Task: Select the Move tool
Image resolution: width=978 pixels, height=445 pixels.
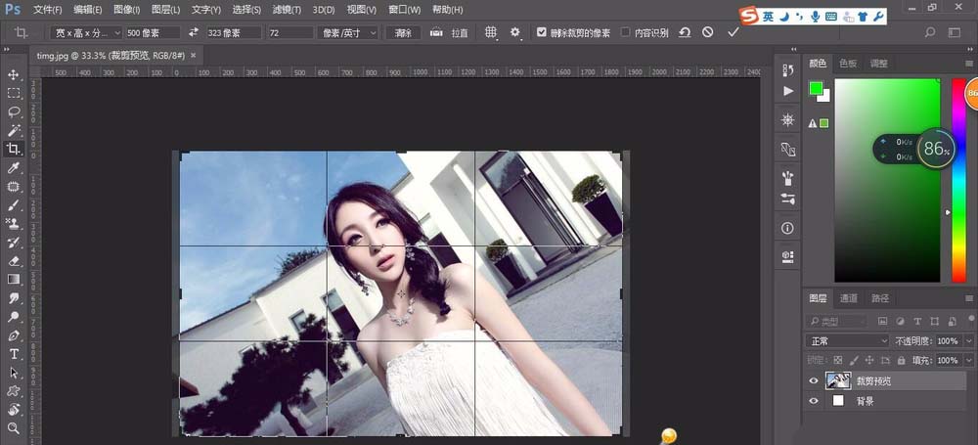Action: [x=14, y=74]
